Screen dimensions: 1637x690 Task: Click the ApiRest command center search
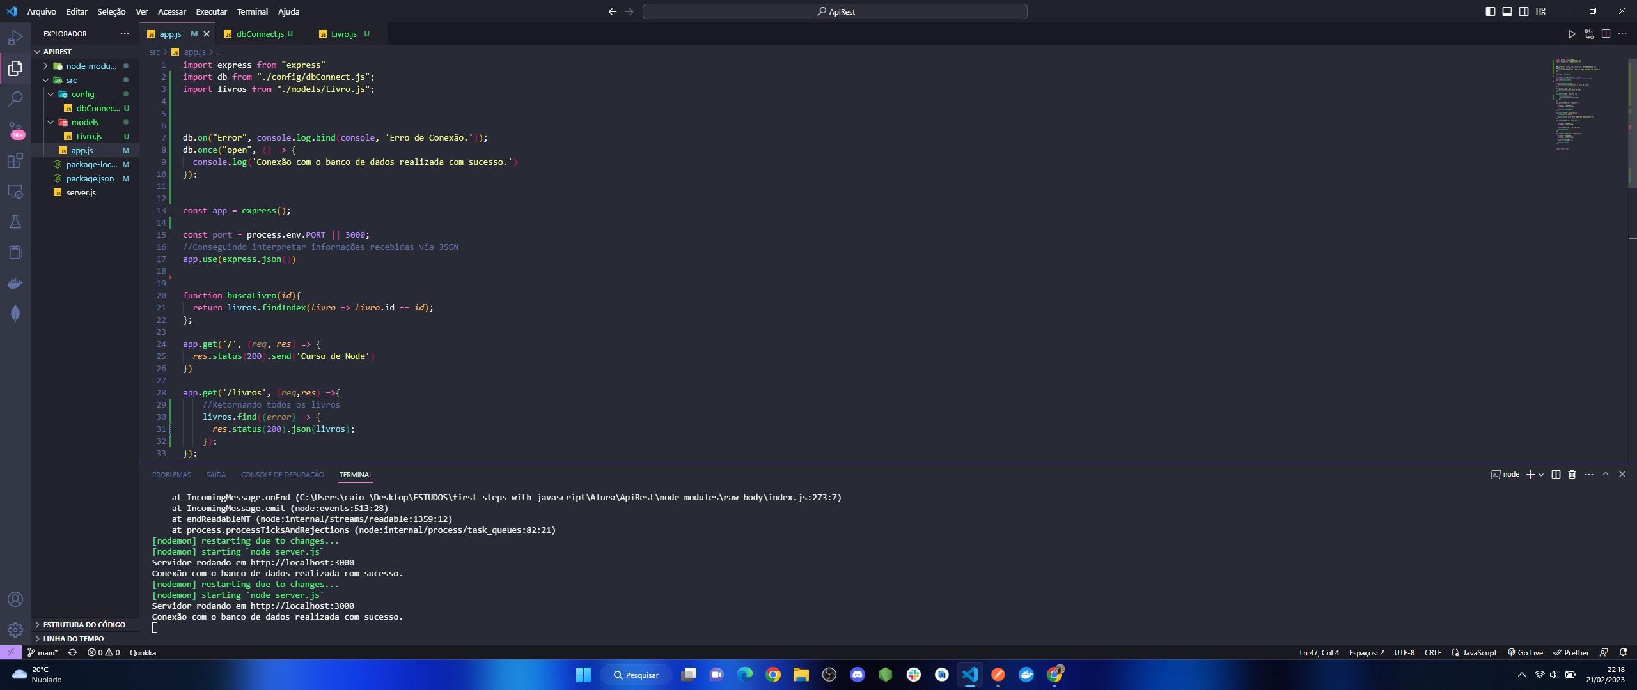tap(834, 11)
